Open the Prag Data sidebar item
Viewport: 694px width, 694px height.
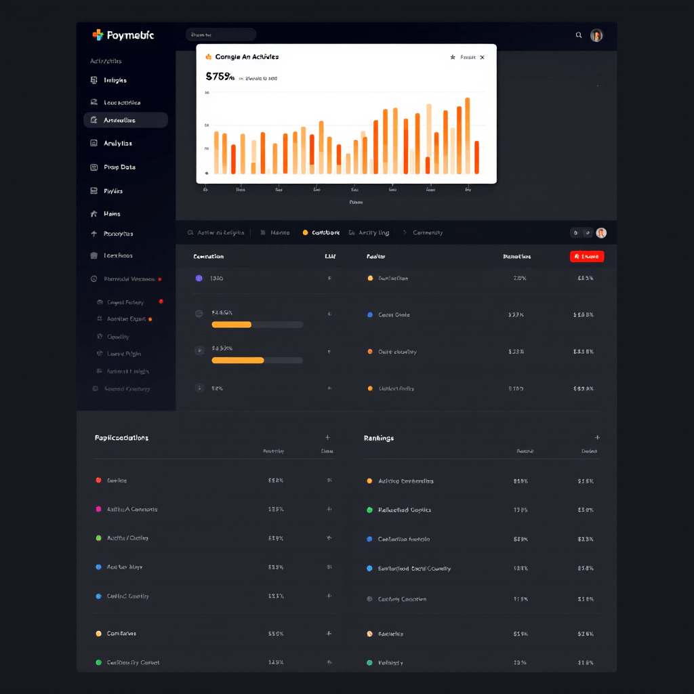click(119, 167)
